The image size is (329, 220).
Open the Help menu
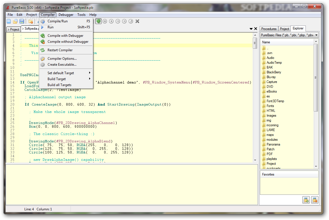[x=93, y=15]
